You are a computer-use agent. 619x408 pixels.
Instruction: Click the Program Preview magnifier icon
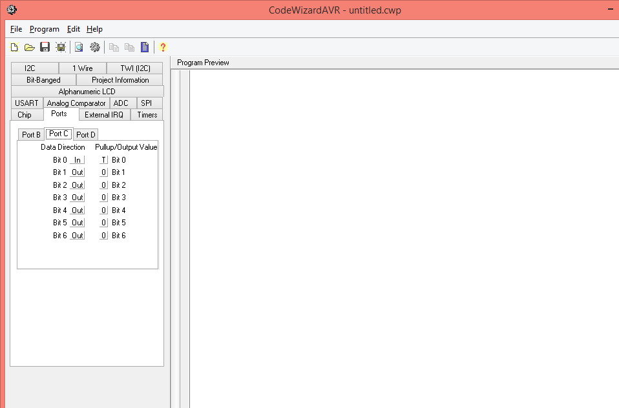point(79,47)
